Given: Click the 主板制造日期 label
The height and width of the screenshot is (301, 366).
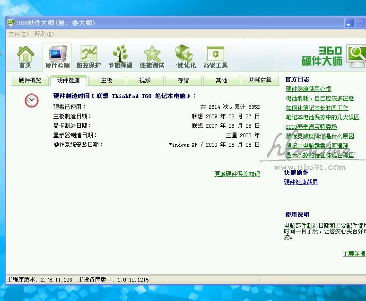Looking at the screenshot, I should coord(72,116).
